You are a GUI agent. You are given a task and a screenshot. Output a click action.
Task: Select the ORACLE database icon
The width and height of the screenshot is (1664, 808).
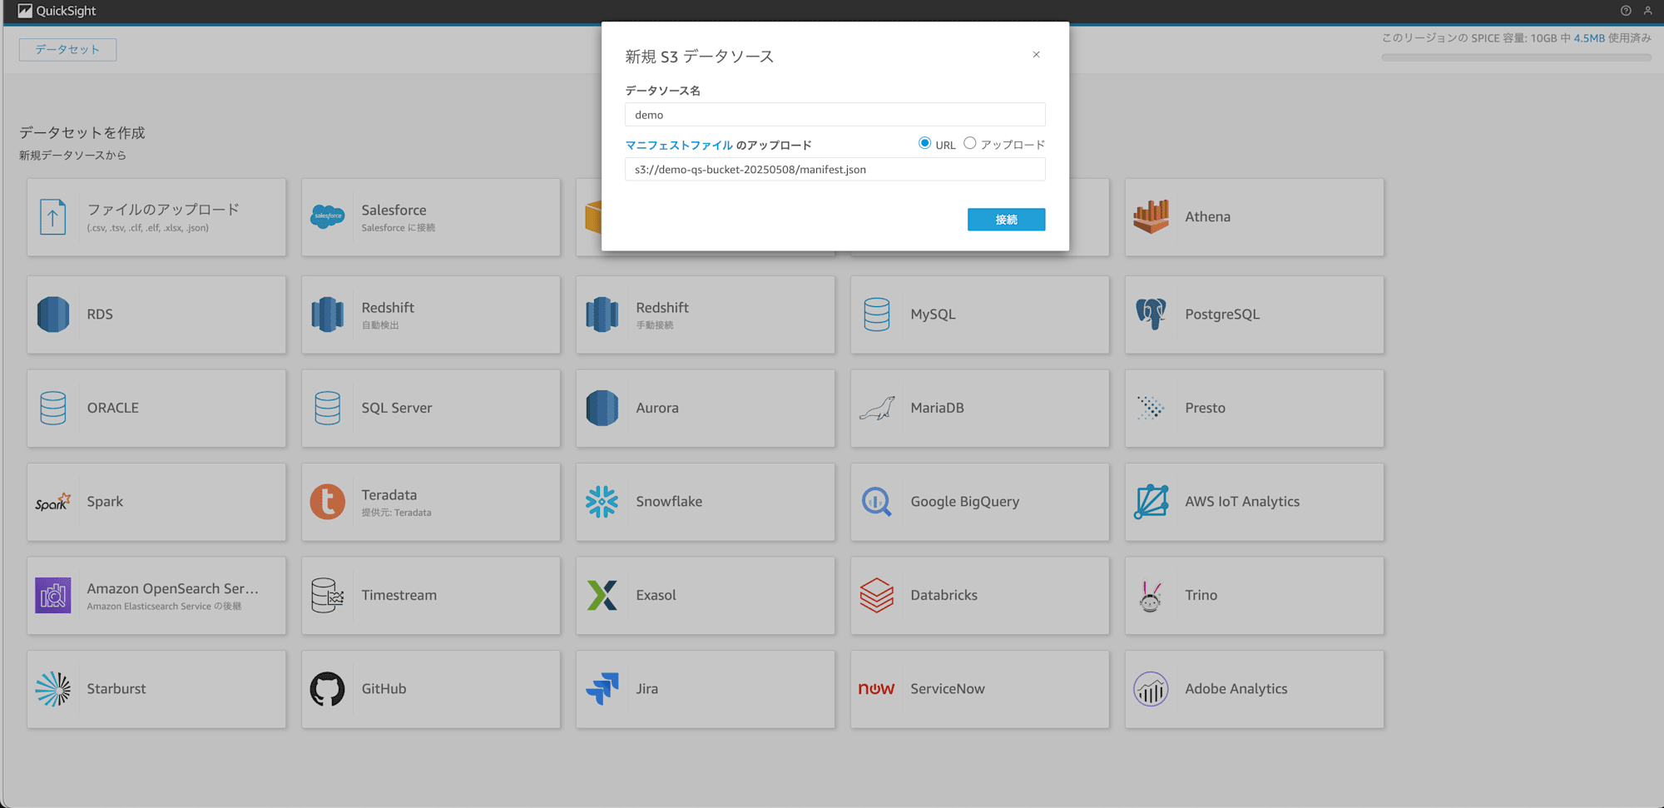click(x=52, y=408)
